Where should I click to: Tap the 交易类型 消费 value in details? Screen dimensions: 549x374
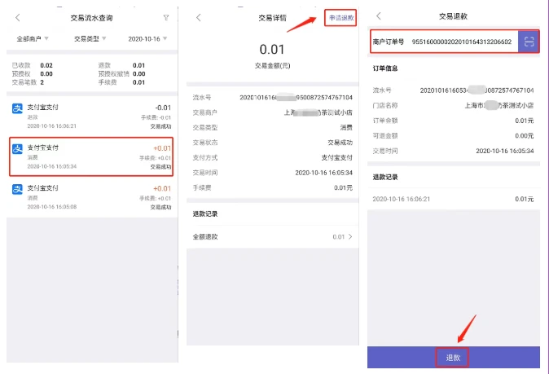pyautogui.click(x=346, y=127)
